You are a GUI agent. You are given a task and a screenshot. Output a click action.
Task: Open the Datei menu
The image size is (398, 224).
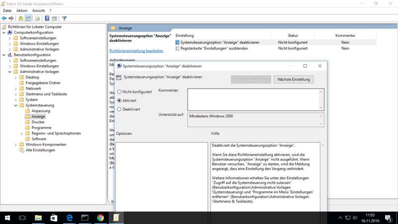[x=7, y=10]
